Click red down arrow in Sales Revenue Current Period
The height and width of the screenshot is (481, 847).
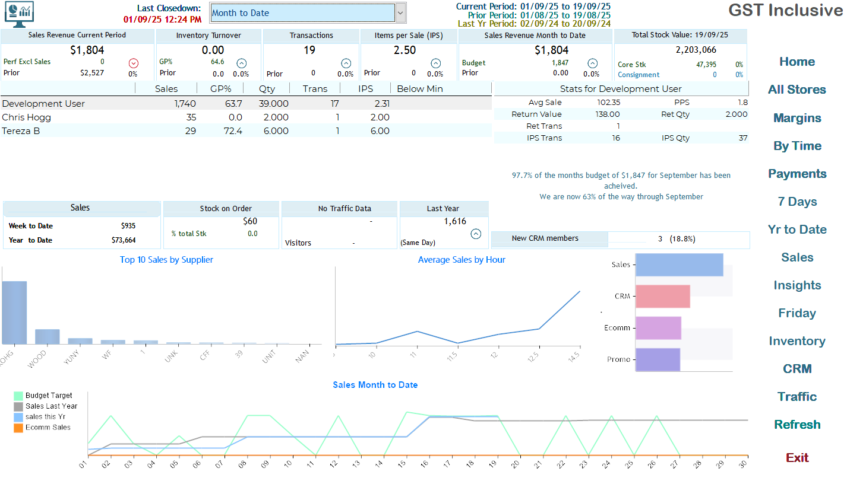pos(133,63)
